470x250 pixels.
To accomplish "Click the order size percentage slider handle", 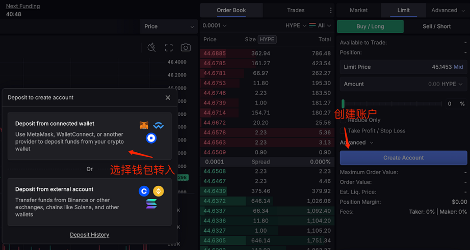I will pos(343,103).
